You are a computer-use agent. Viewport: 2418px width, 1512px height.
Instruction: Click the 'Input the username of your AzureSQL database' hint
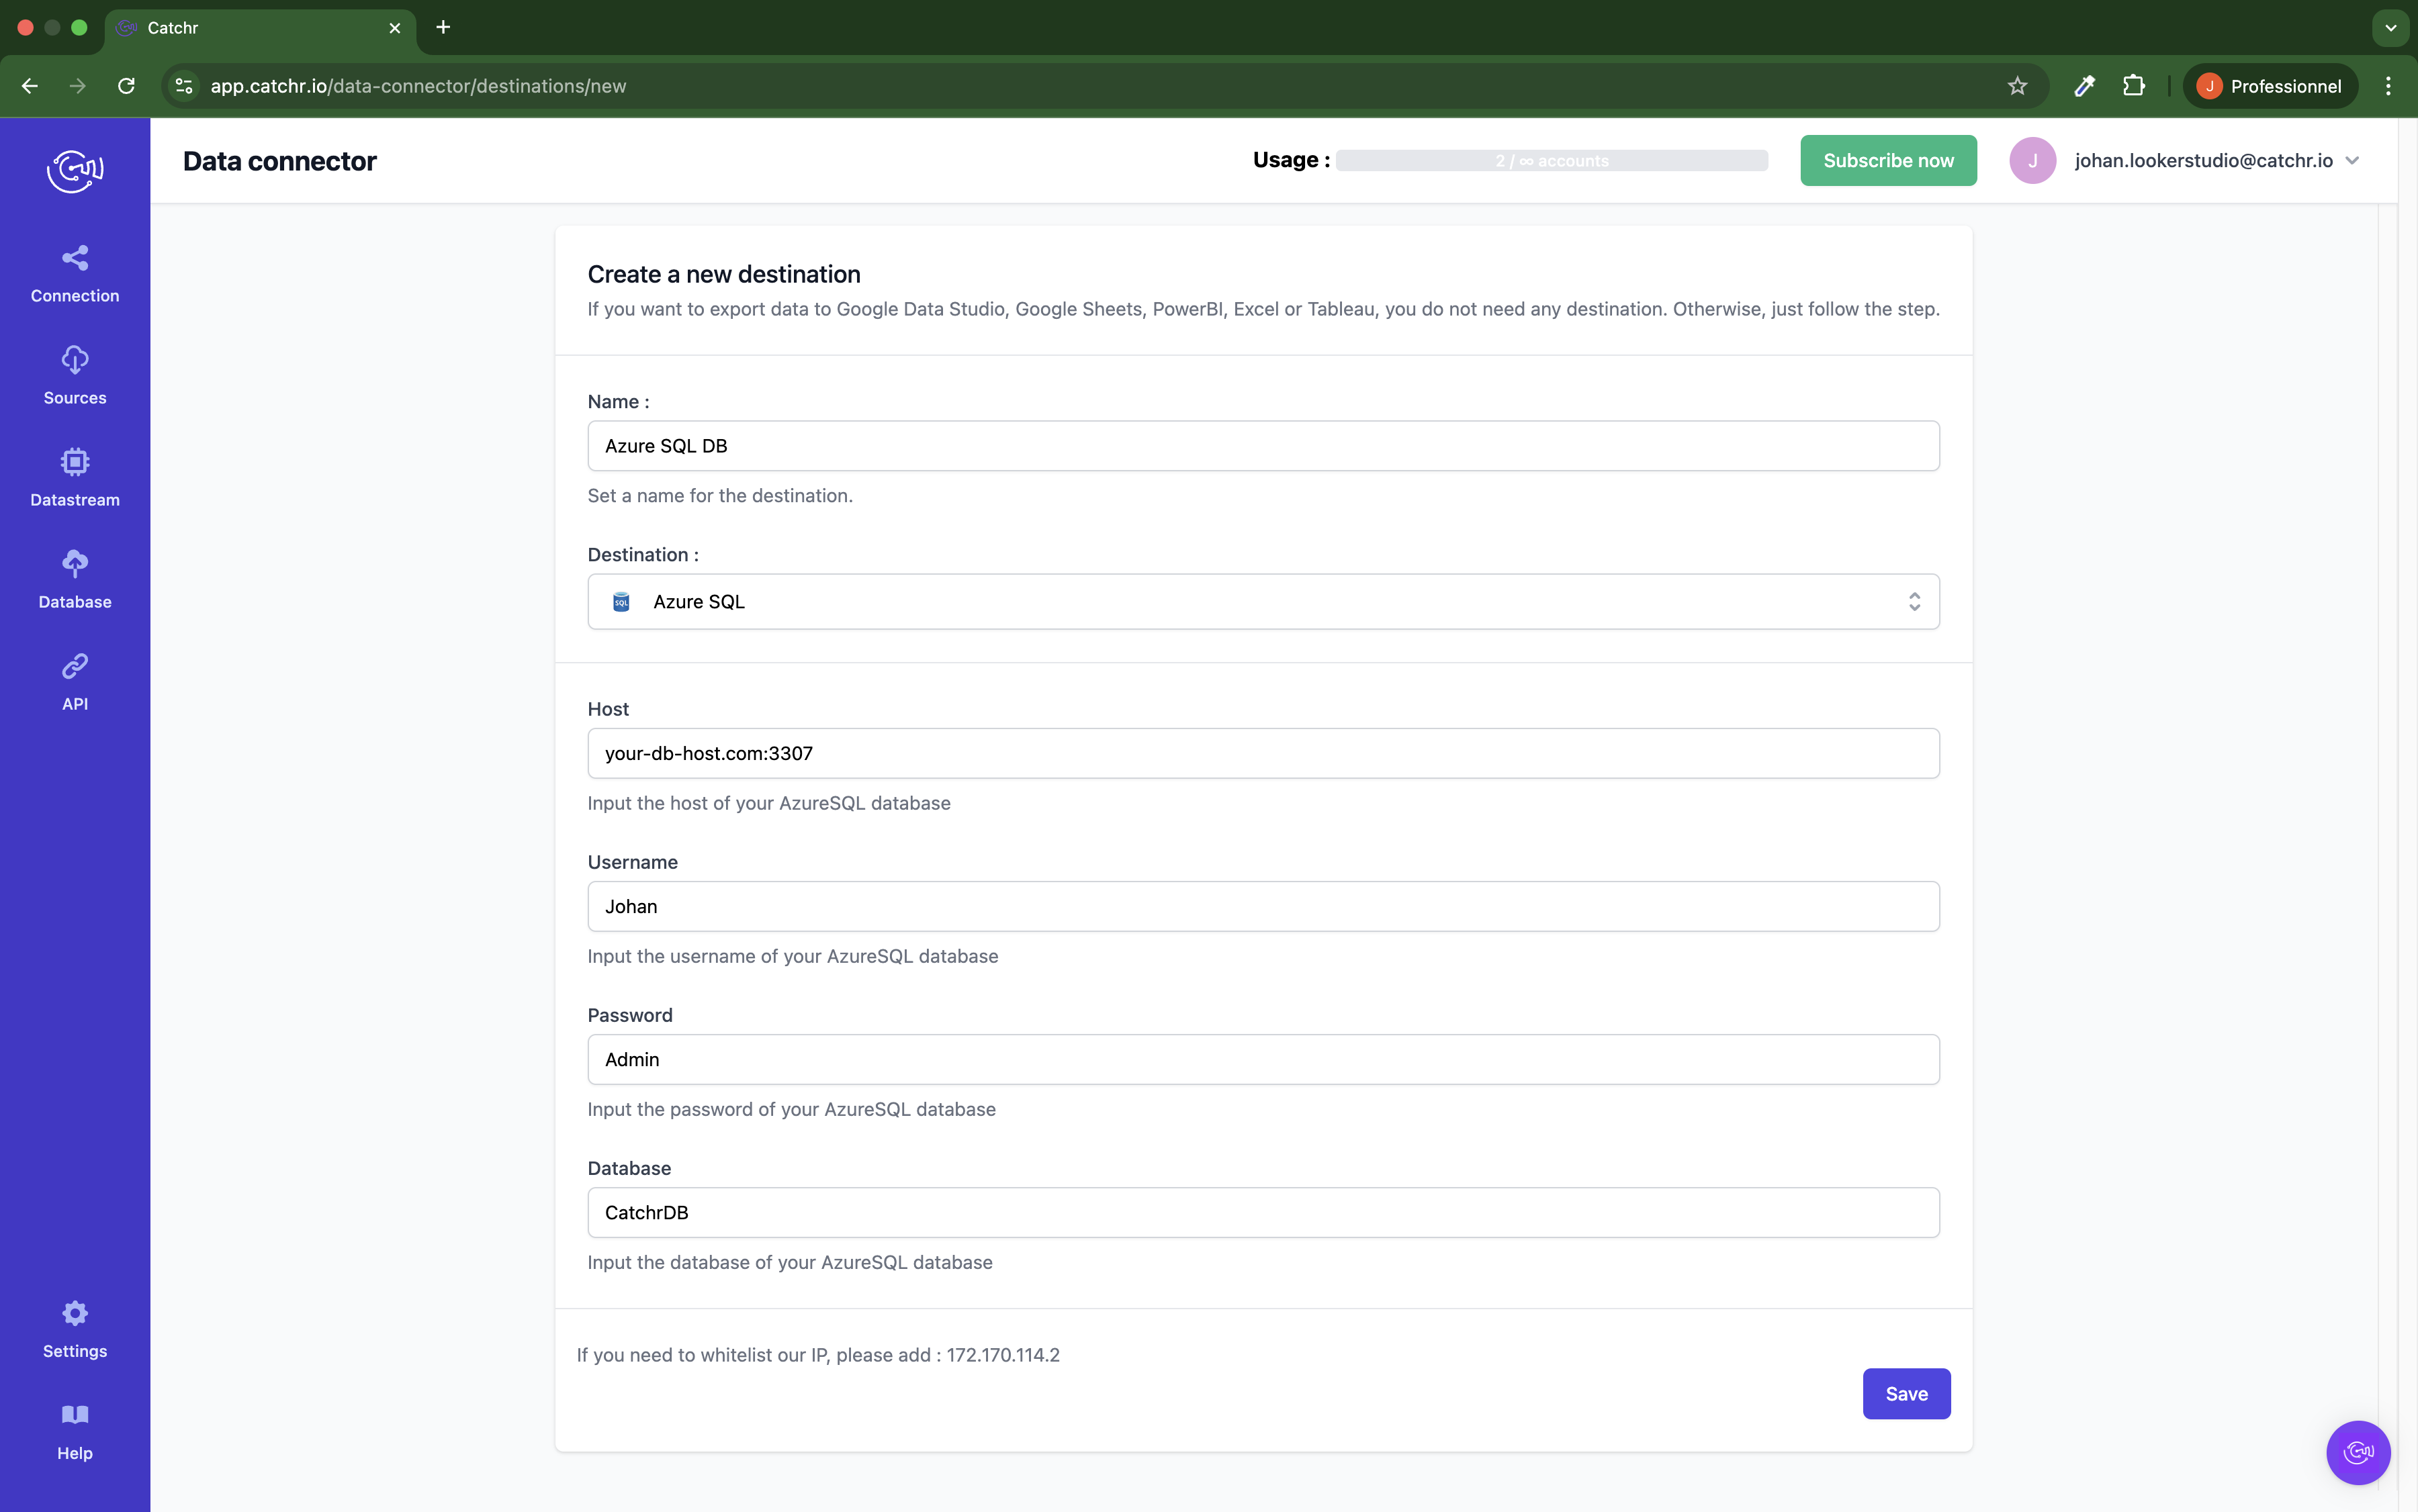click(793, 956)
